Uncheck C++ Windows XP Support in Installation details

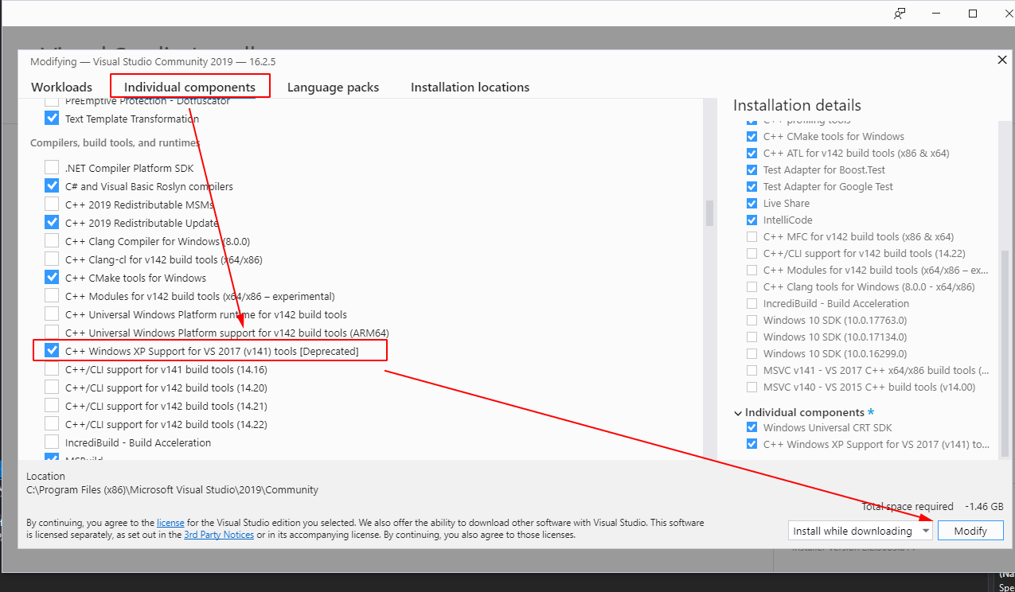(x=752, y=444)
